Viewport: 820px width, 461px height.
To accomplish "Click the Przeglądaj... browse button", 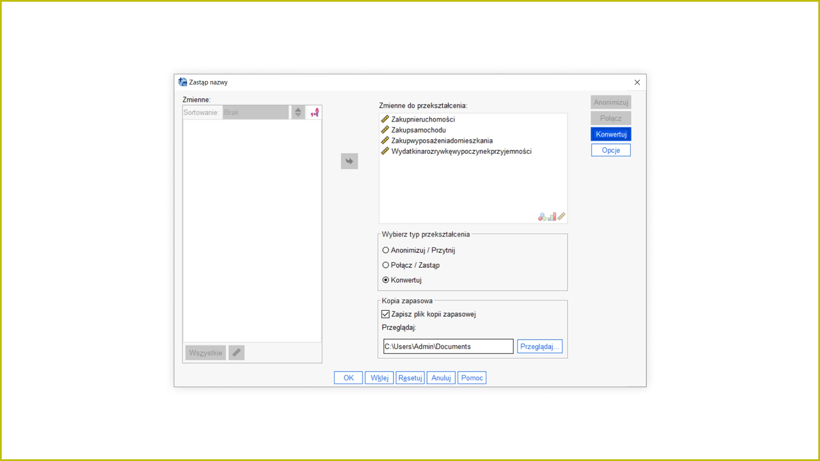I will click(x=539, y=347).
